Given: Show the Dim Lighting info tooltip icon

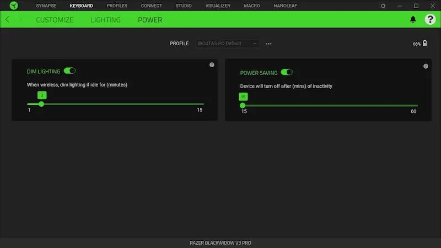Looking at the screenshot, I should tap(212, 65).
